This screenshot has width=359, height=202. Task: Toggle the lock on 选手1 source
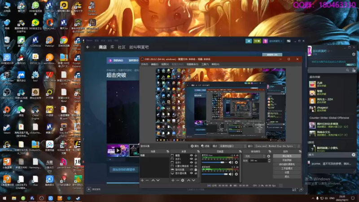click(196, 159)
